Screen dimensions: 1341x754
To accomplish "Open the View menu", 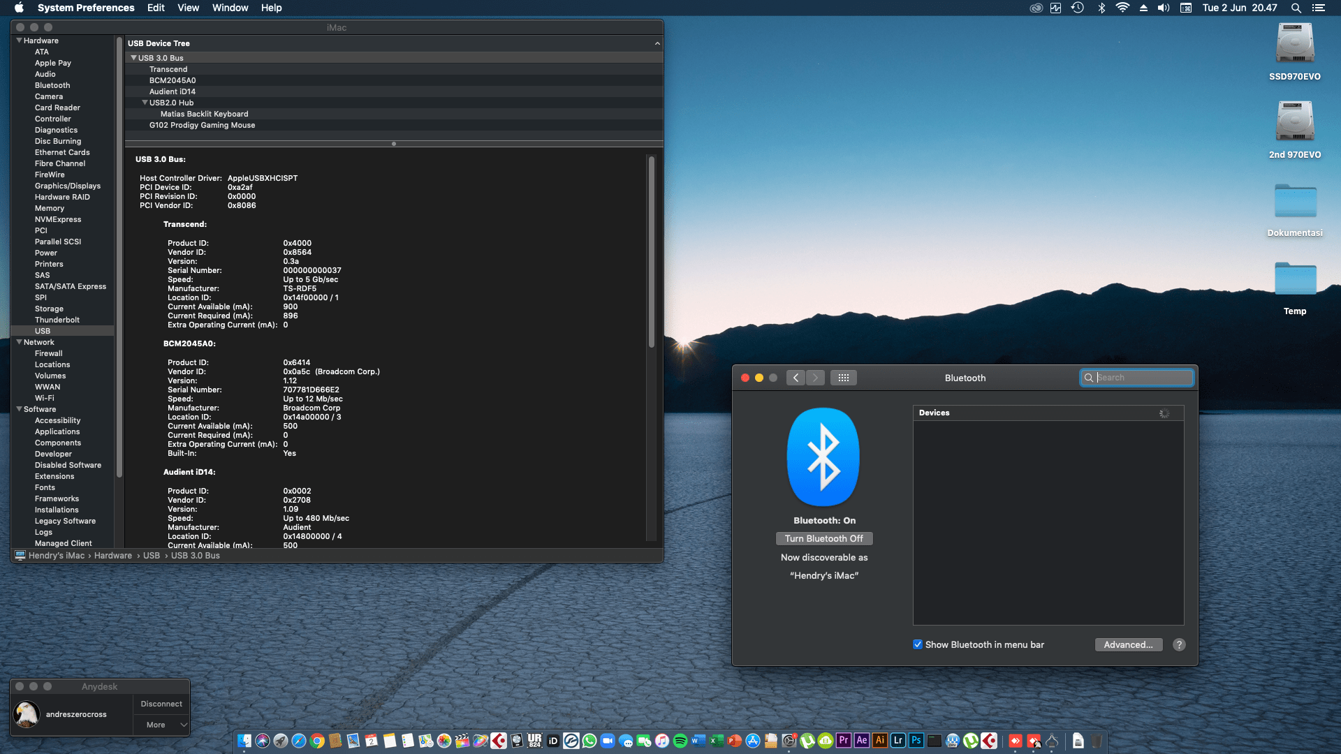I will 188,8.
